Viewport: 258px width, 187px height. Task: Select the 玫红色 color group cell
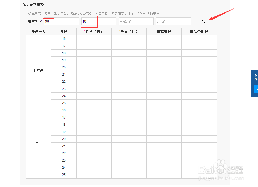tap(39, 71)
